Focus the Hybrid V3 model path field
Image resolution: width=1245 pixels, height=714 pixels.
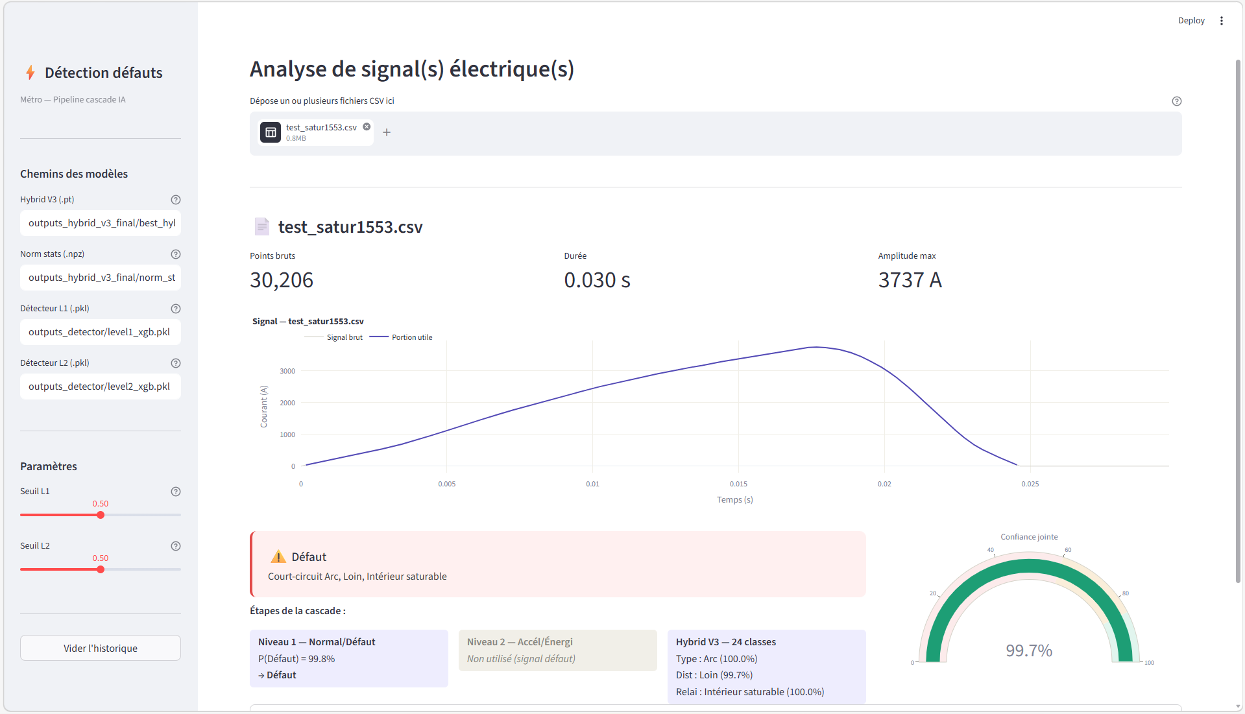tap(101, 223)
